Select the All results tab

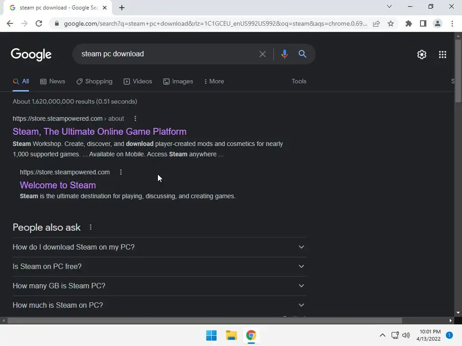click(x=21, y=82)
